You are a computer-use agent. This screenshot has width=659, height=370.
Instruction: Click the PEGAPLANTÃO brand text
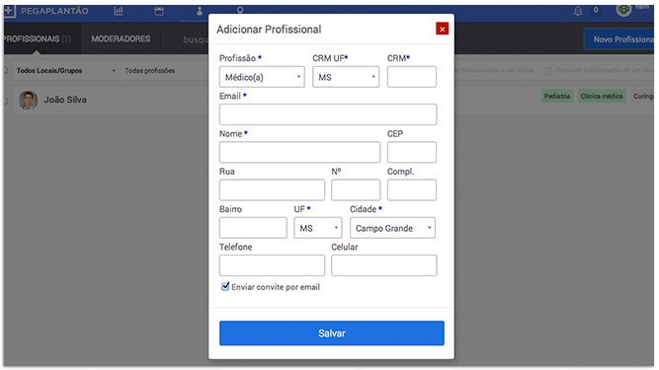54,11
